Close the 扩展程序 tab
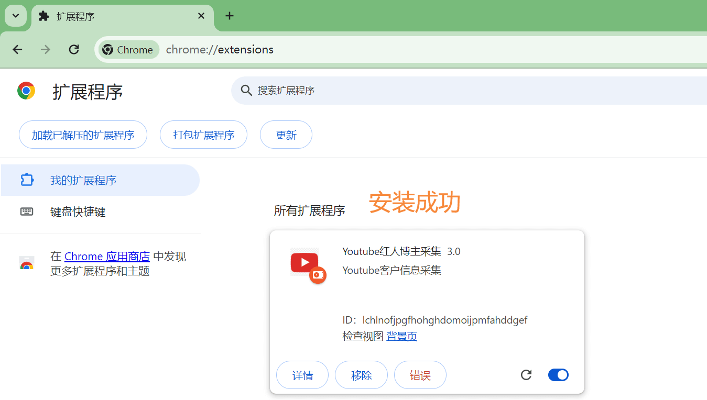The width and height of the screenshot is (707, 400). [x=201, y=16]
